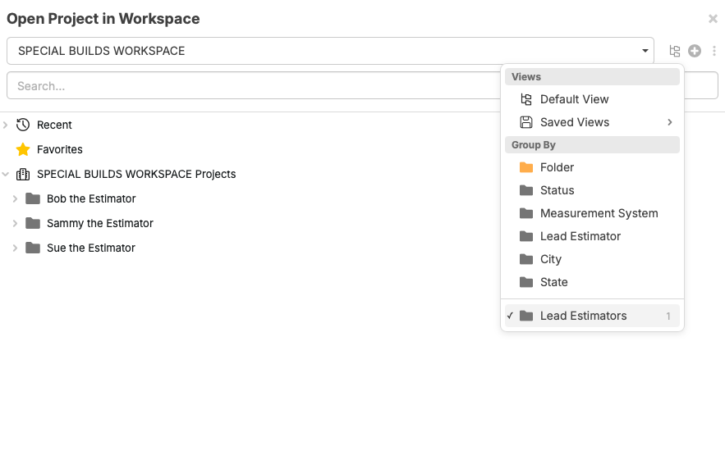Image resolution: width=725 pixels, height=460 pixels.
Task: Click the add project plus icon
Action: [x=695, y=51]
